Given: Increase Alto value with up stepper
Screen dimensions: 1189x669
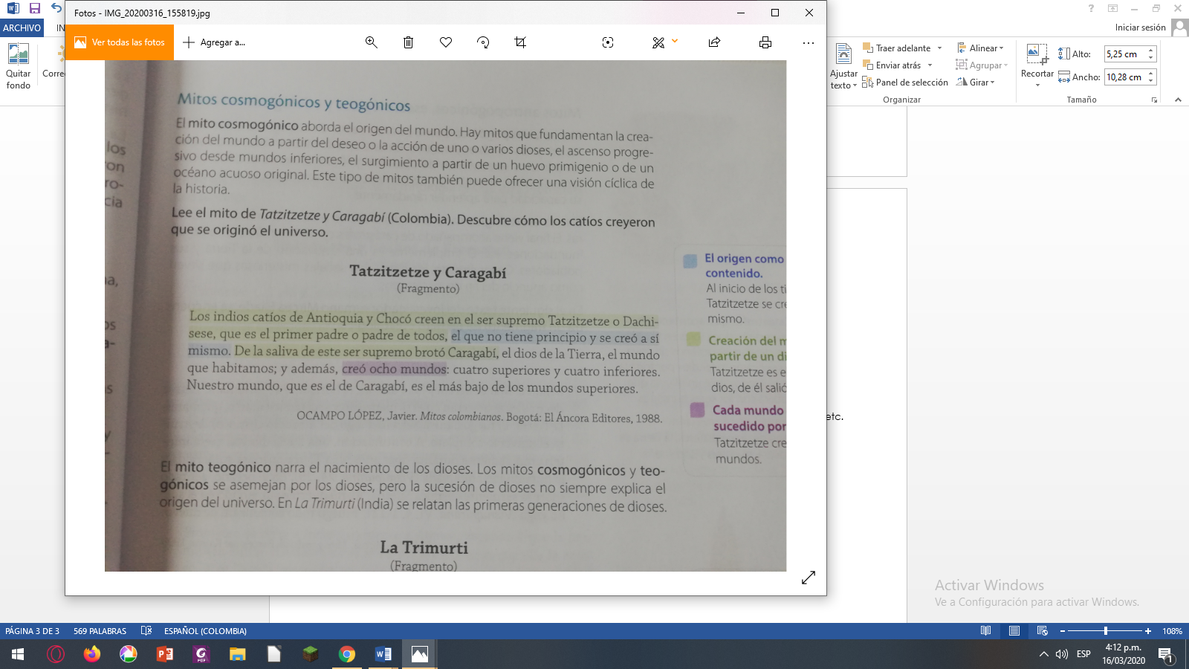Looking at the screenshot, I should 1151,51.
